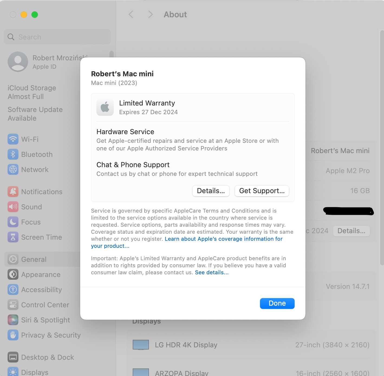This screenshot has height=376, width=384.
Task: Click the Desktop & Dock icon
Action: 13,357
